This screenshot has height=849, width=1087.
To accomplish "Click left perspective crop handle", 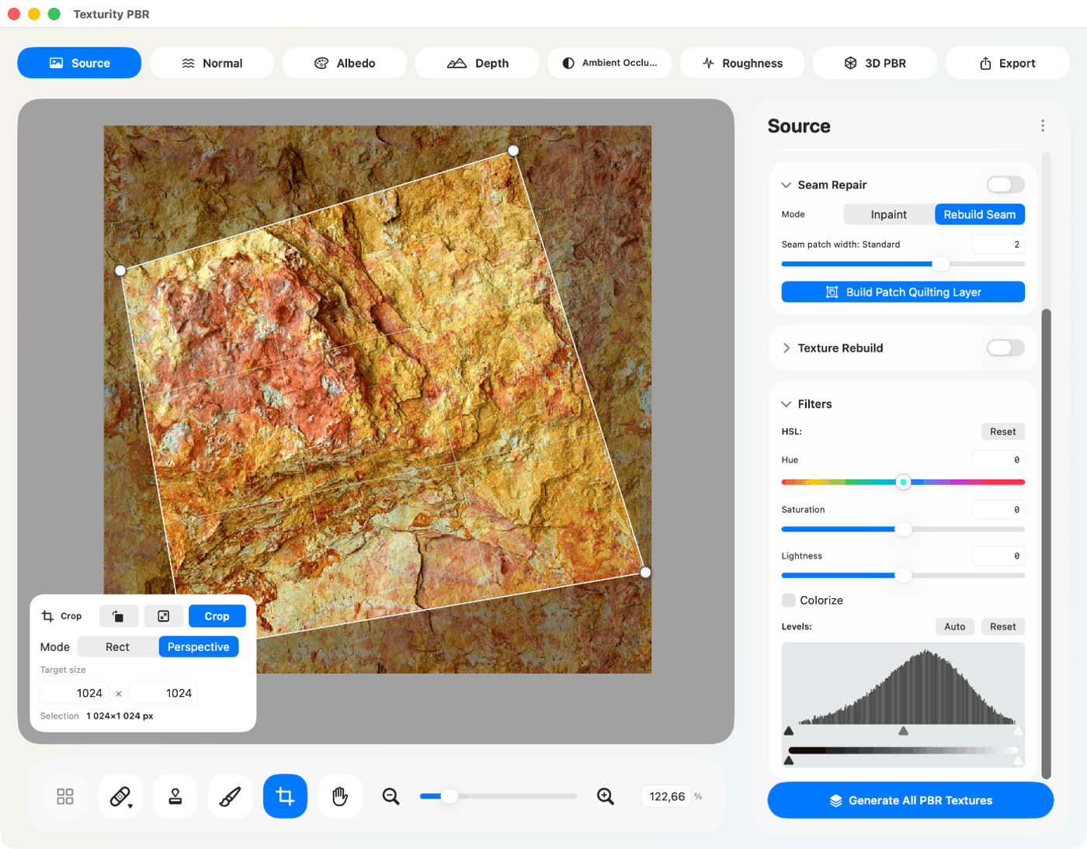I will point(120,270).
